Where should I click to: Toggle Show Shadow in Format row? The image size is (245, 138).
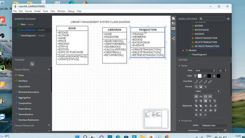coord(201,87)
